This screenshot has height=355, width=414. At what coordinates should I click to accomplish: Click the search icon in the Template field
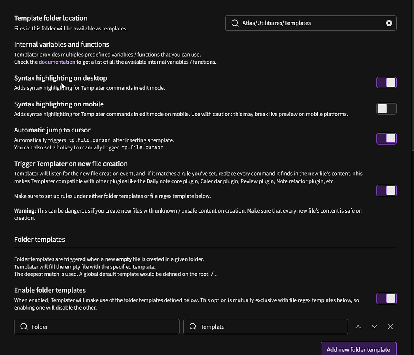[x=193, y=327]
